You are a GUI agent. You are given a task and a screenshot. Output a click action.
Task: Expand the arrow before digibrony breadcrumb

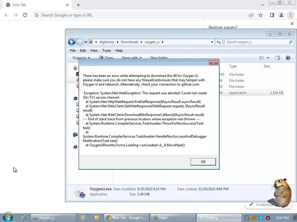click(x=96, y=42)
